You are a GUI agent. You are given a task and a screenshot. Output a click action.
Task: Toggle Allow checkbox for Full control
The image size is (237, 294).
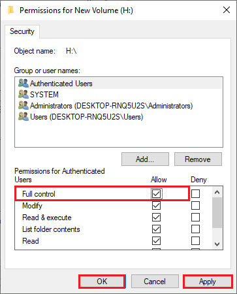[x=156, y=193]
